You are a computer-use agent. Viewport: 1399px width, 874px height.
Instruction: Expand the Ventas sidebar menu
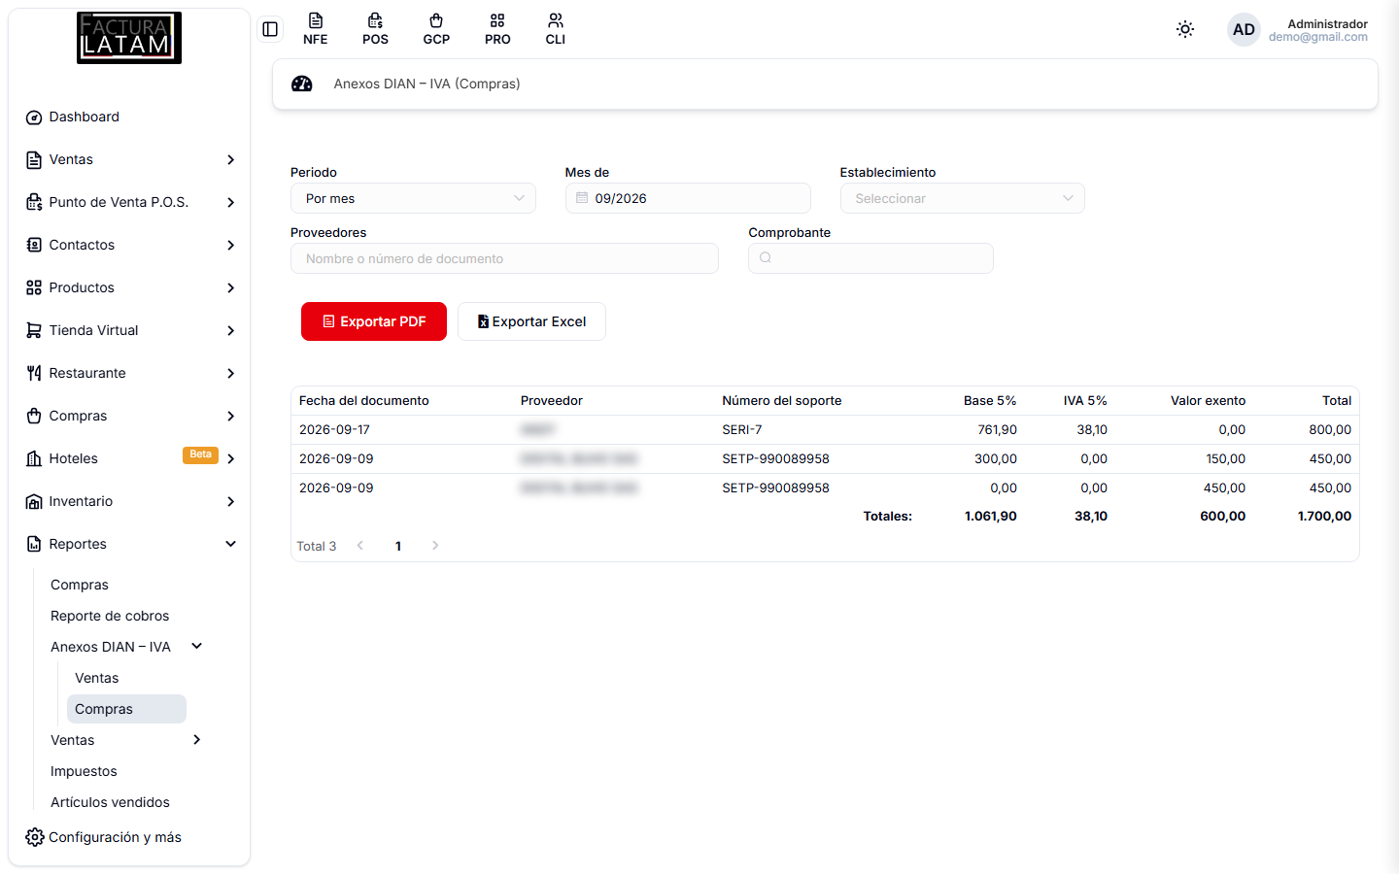point(130,159)
